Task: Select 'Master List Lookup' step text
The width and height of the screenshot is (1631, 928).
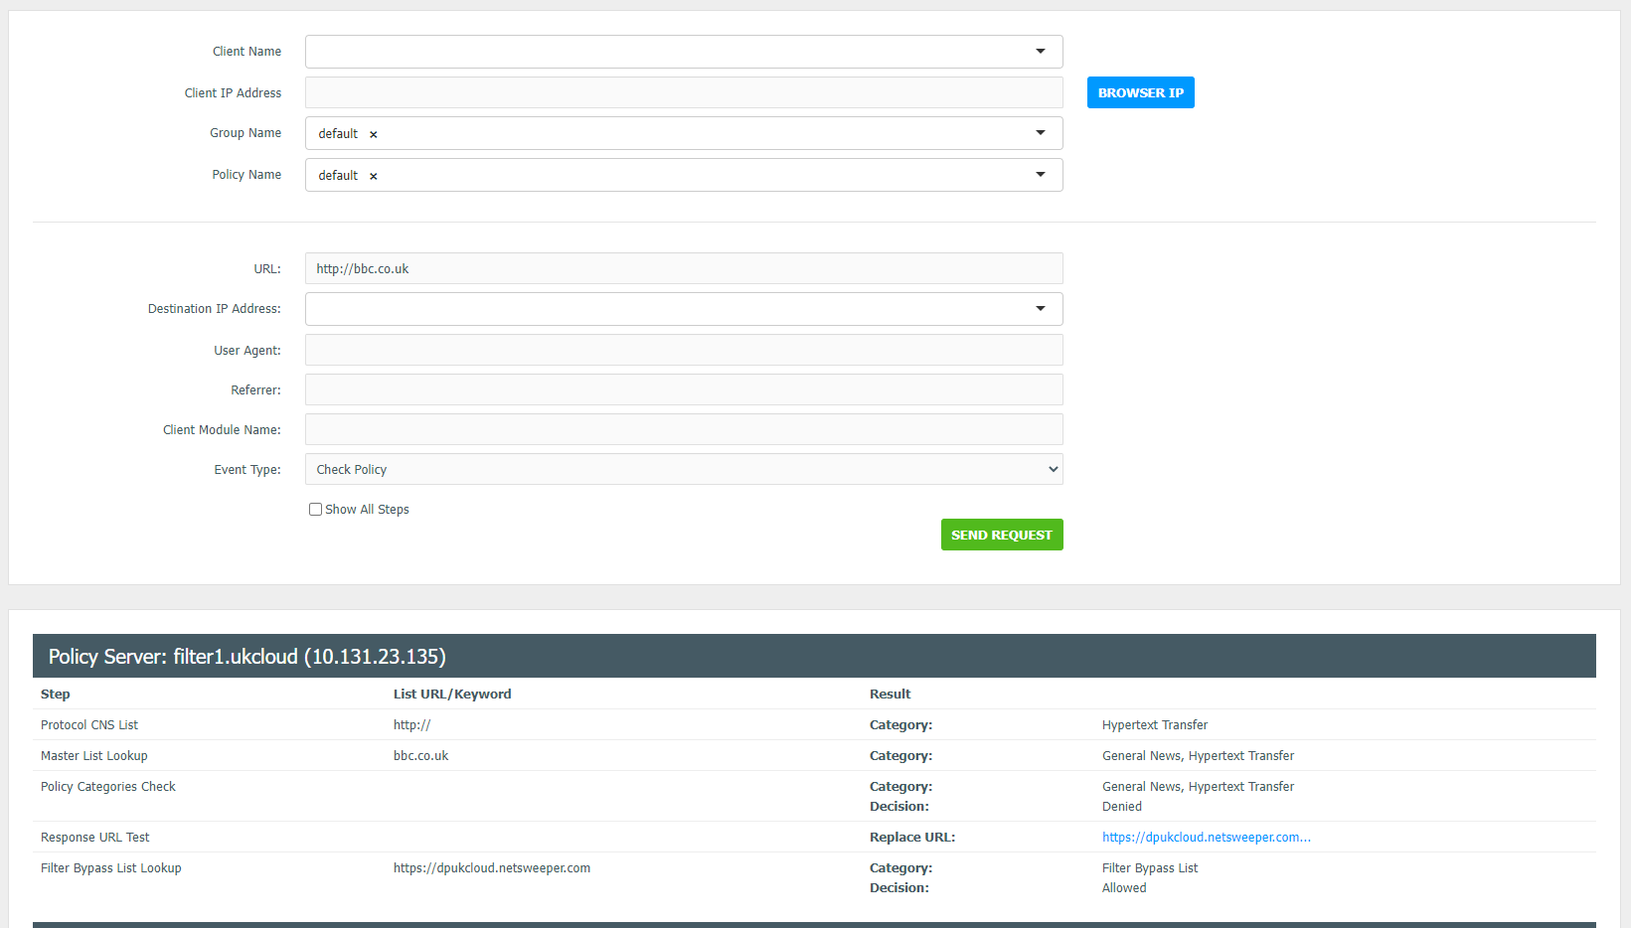Action: coord(94,756)
